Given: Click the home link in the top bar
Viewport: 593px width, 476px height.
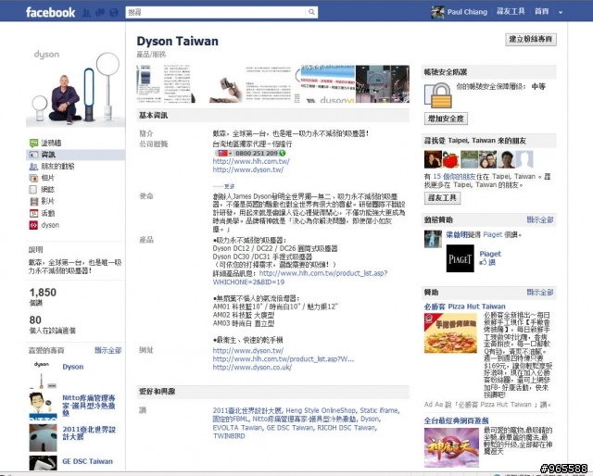Looking at the screenshot, I should pyautogui.click(x=541, y=12).
